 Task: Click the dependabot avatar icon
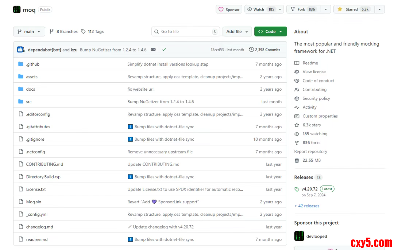pyautogui.click(x=20, y=50)
